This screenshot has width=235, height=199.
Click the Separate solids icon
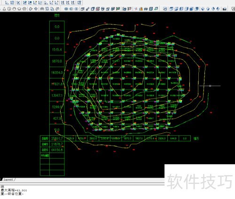click(x=141, y=9)
